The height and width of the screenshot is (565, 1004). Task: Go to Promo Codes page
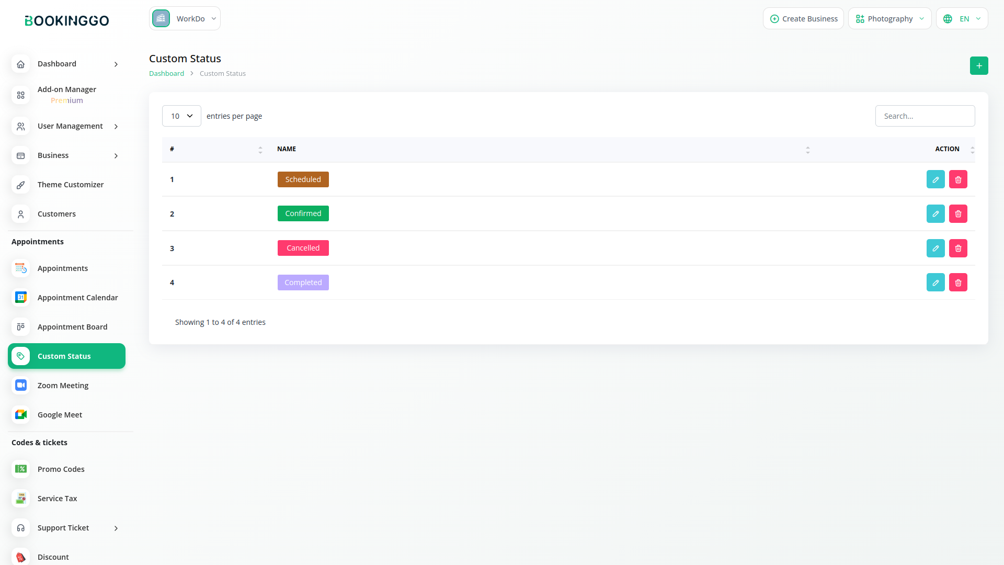tap(61, 469)
